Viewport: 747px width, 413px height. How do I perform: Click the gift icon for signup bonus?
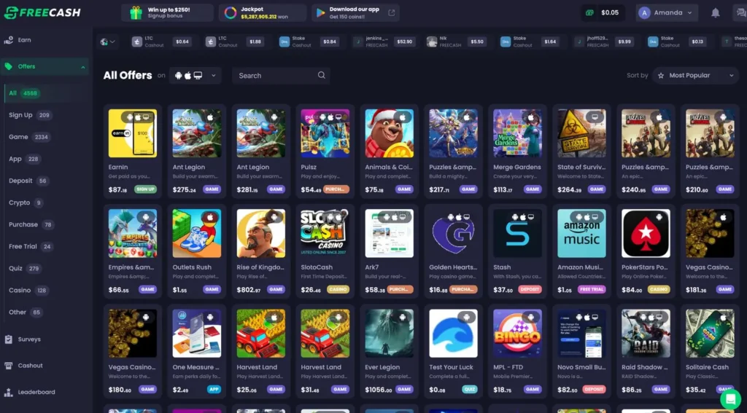[x=136, y=13]
